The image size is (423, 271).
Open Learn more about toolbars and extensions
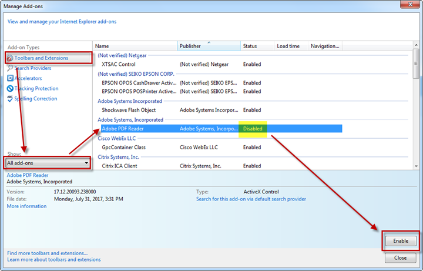[53, 259]
